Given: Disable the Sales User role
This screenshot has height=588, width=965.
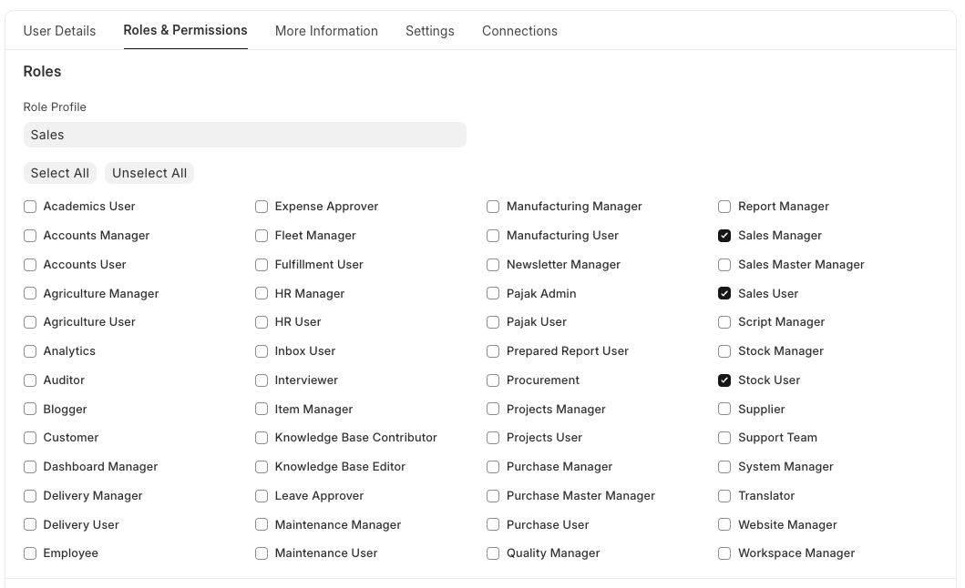Looking at the screenshot, I should point(724,293).
